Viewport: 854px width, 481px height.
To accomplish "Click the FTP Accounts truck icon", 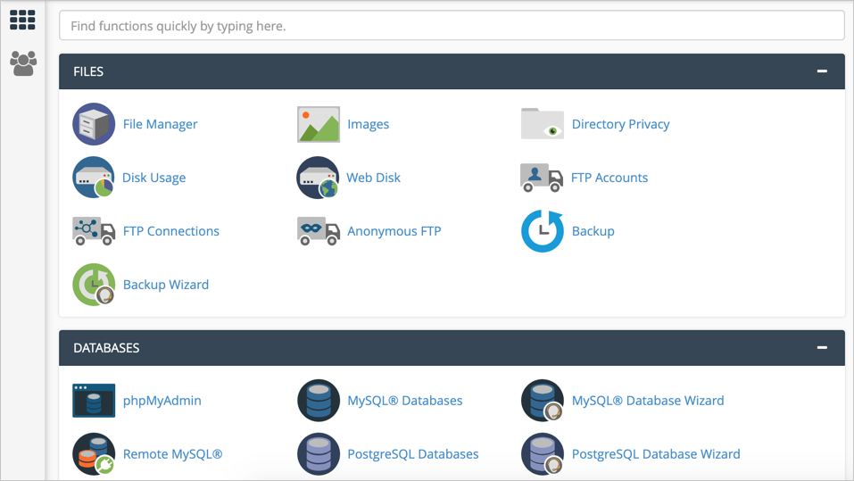I will [542, 178].
